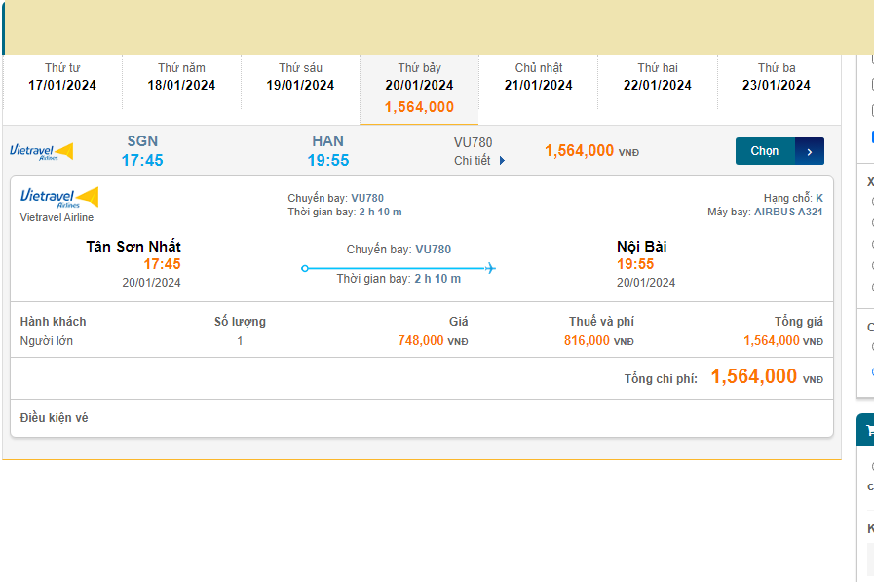Viewport: 874px width, 582px height.
Task: Click the AIRBUS A321 aircraft label
Action: pyautogui.click(x=787, y=212)
